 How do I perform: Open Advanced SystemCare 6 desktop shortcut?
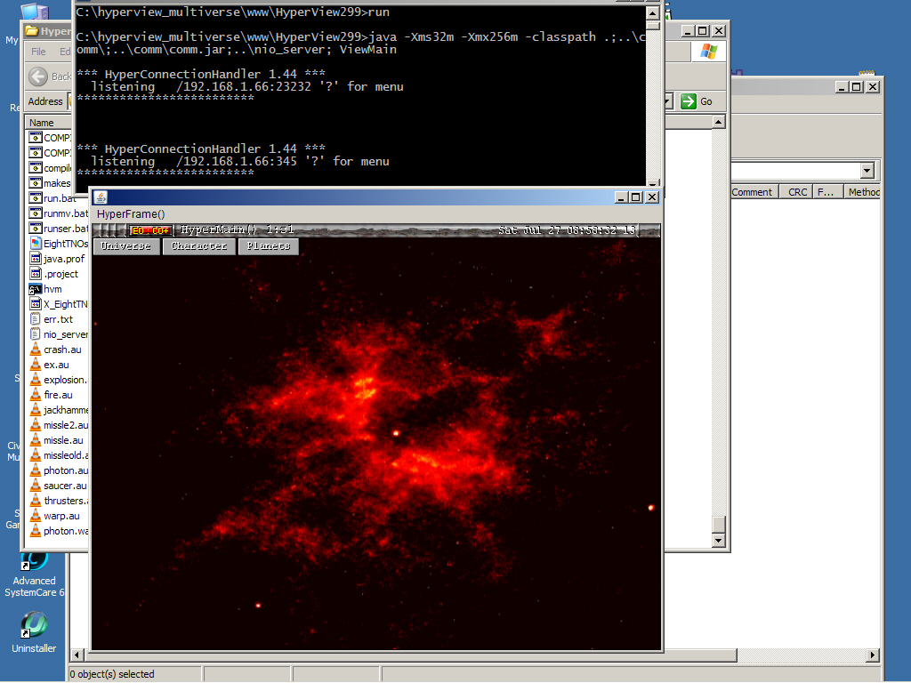[34, 574]
